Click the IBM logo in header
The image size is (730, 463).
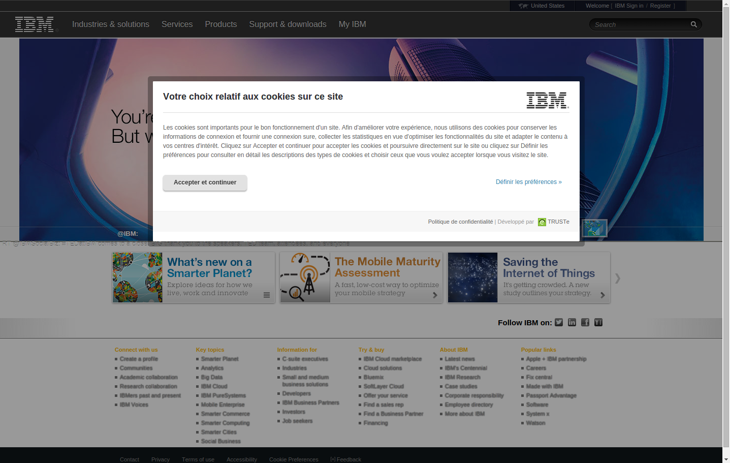35,24
